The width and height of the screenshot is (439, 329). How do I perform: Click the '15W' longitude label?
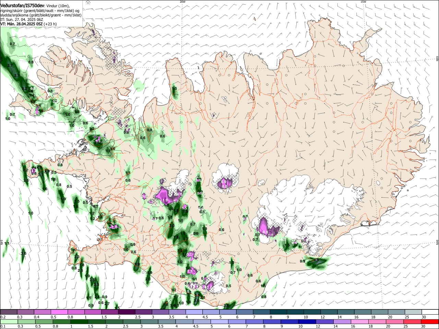coord(363,2)
